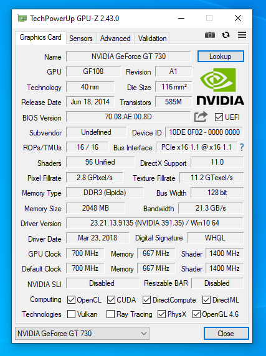Click the Bus Interface question mark
Image resolution: width=266 pixels, height=356 pixels.
click(242, 148)
